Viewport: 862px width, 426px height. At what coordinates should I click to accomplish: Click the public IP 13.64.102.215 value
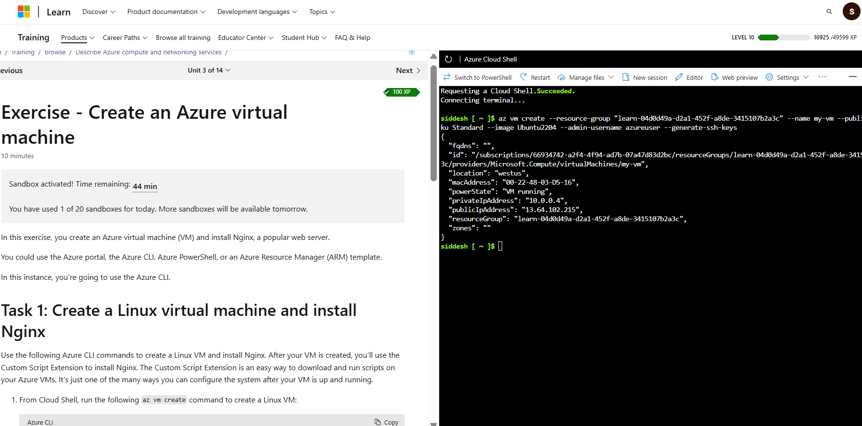(x=552, y=210)
